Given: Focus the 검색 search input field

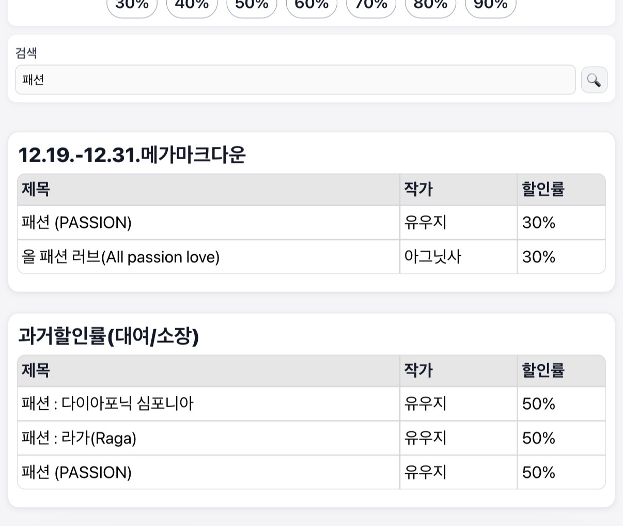Looking at the screenshot, I should pos(295,80).
